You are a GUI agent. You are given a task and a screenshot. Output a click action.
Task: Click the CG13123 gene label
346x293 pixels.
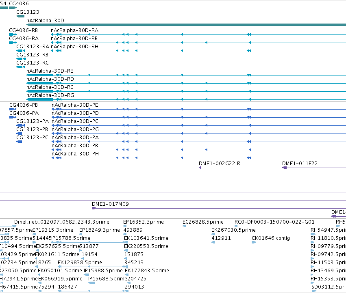(x=28, y=12)
